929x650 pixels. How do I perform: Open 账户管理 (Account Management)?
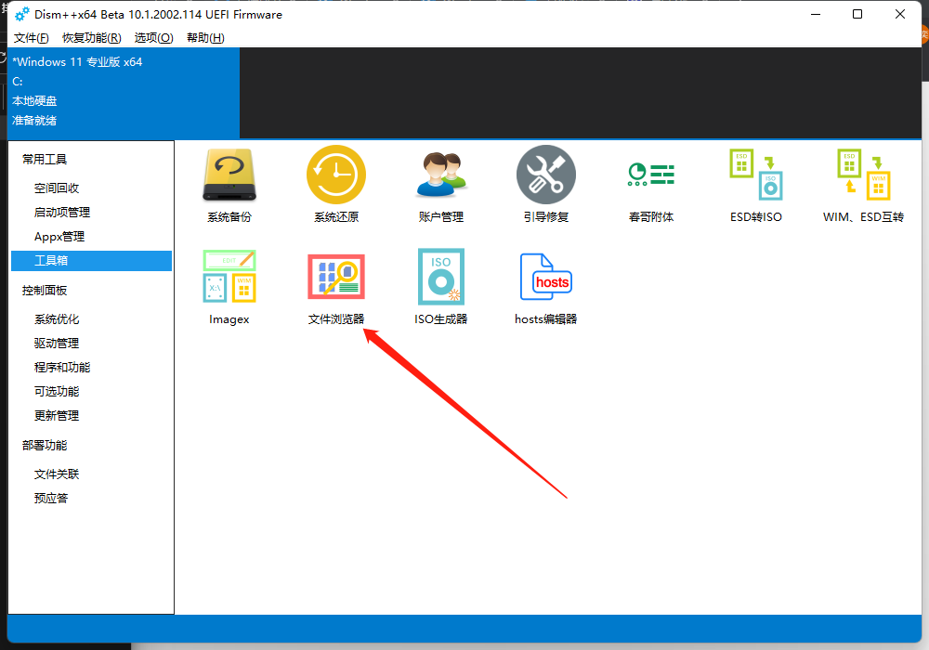pos(440,184)
